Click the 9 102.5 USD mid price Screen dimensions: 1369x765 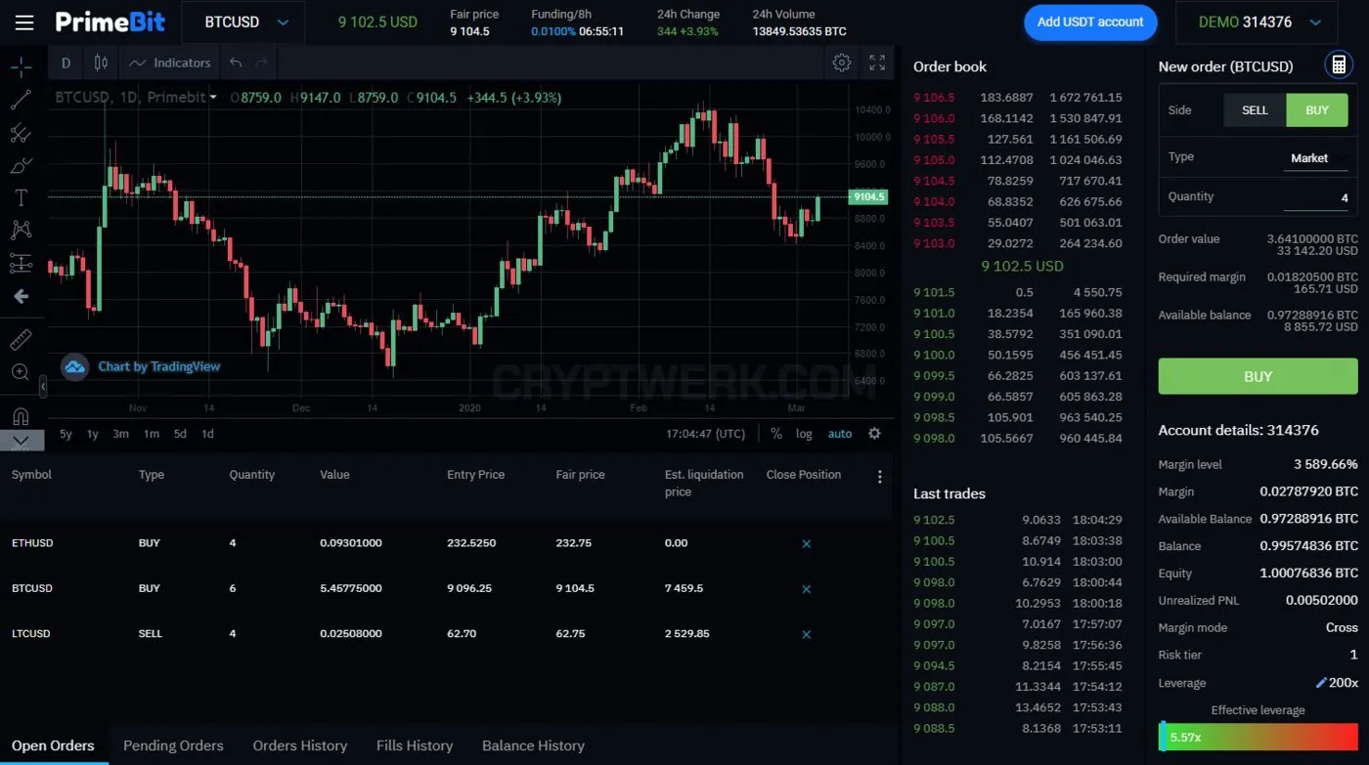[1022, 266]
